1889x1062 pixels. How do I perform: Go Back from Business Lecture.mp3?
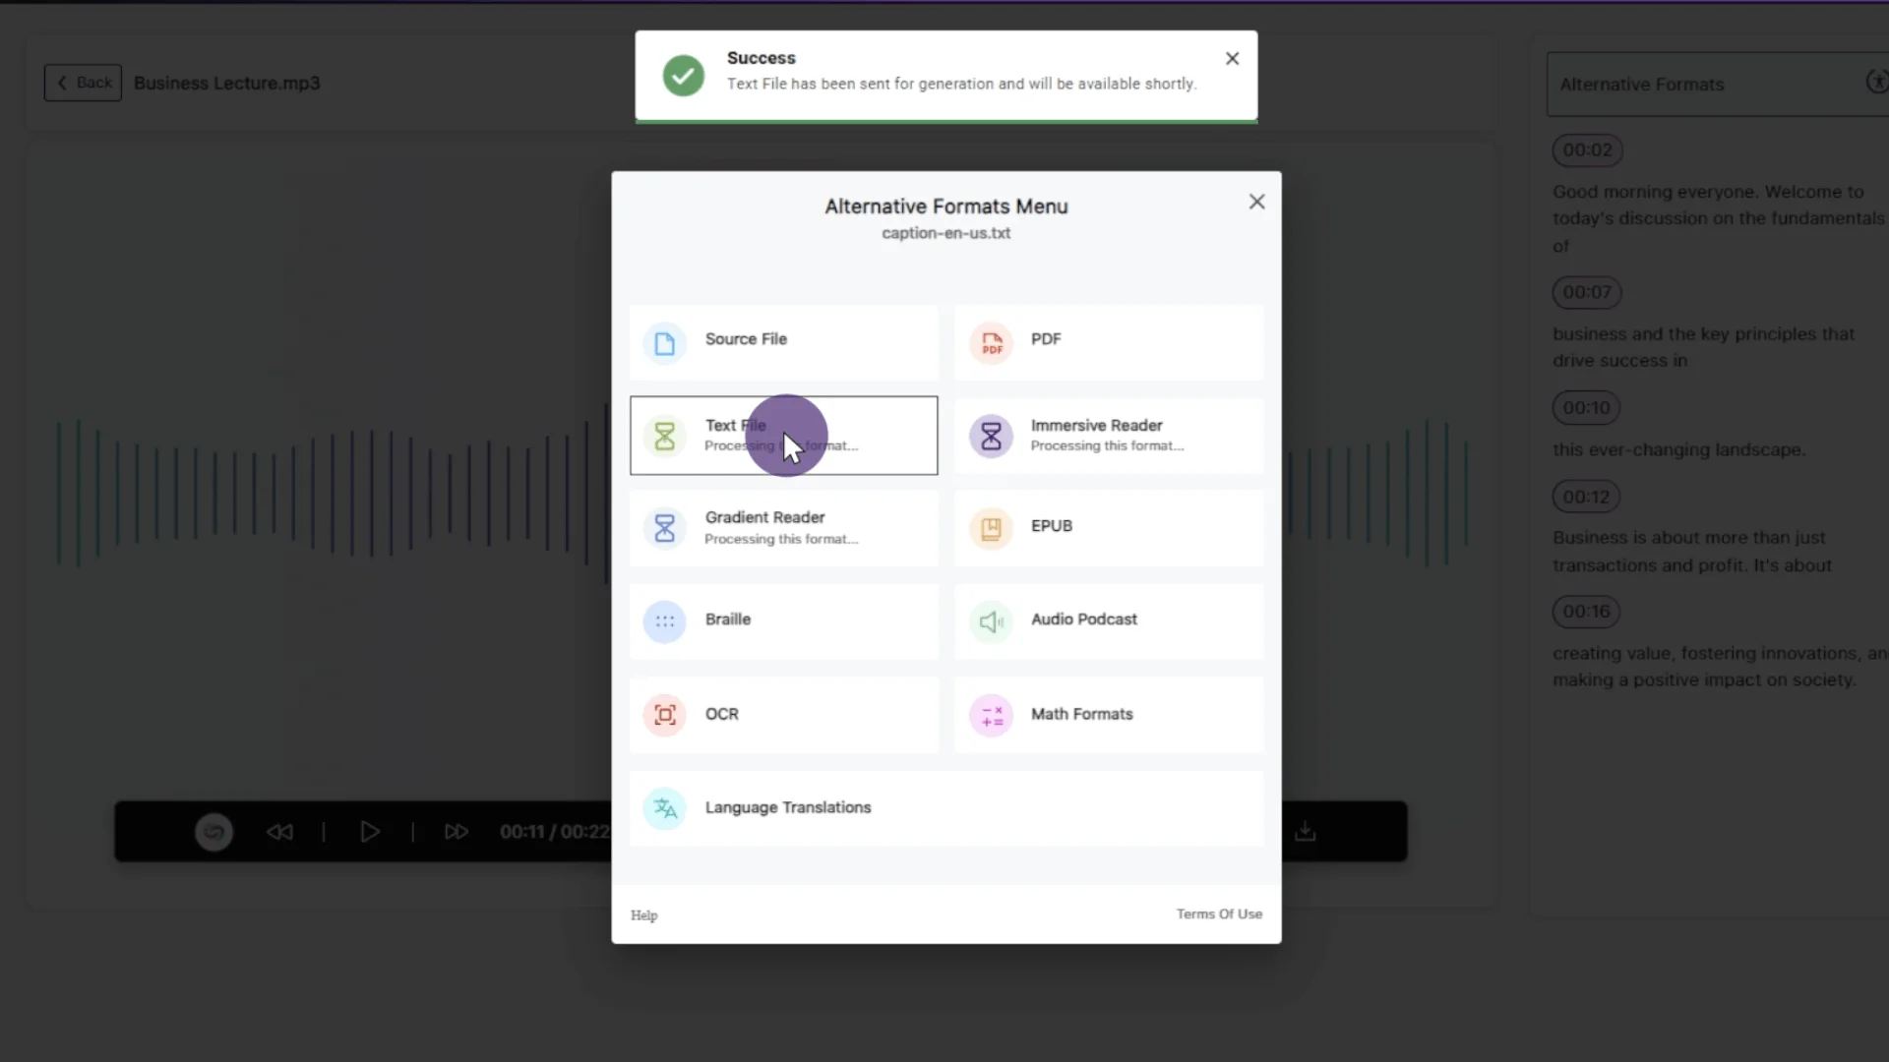click(x=83, y=83)
